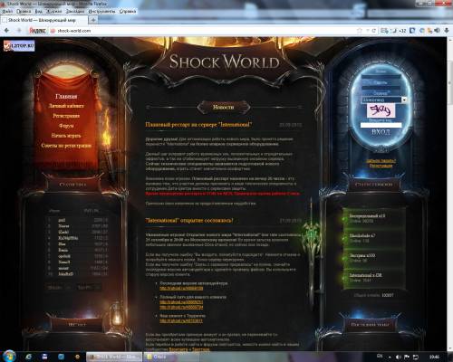This screenshot has height=362, width=453.
Task: Click the captcha code input field
Action: [x=381, y=125]
